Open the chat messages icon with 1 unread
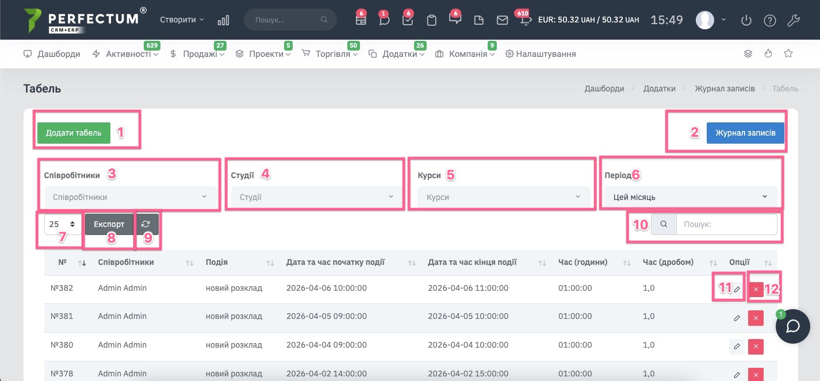This screenshot has width=820, height=381. pos(384,20)
